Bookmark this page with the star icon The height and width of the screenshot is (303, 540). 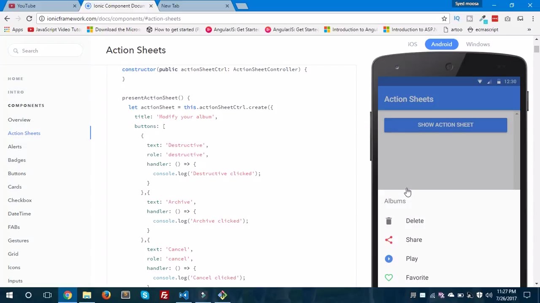pyautogui.click(x=444, y=19)
